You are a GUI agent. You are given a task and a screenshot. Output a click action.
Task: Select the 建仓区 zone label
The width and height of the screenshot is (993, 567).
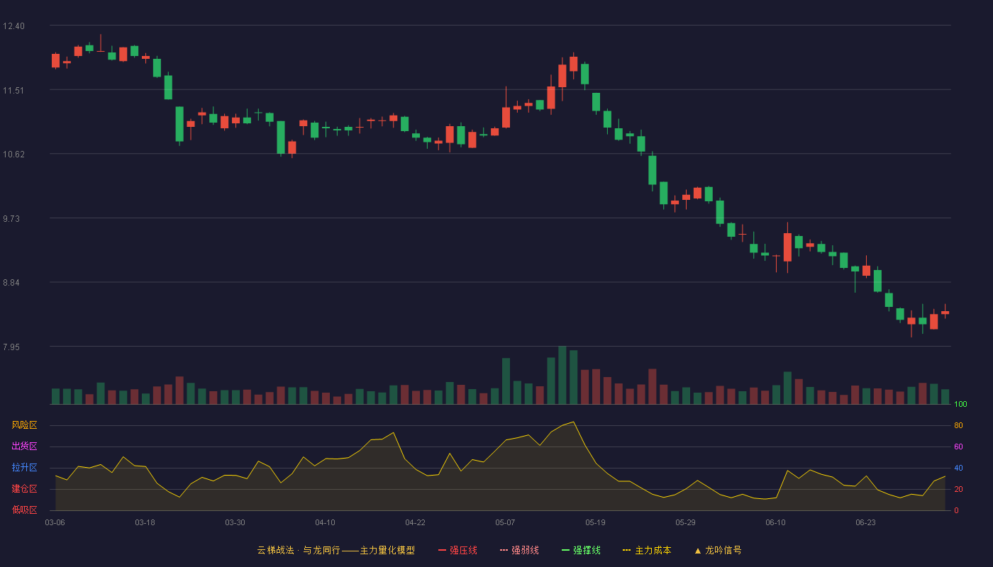24,489
